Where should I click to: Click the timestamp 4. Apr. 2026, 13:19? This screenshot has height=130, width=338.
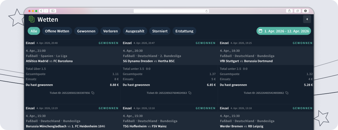[47, 108]
